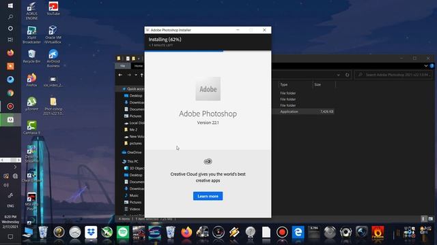Image resolution: width=437 pixels, height=245 pixels.
Task: Click the Spotify icon in the dock
Action: (123, 232)
